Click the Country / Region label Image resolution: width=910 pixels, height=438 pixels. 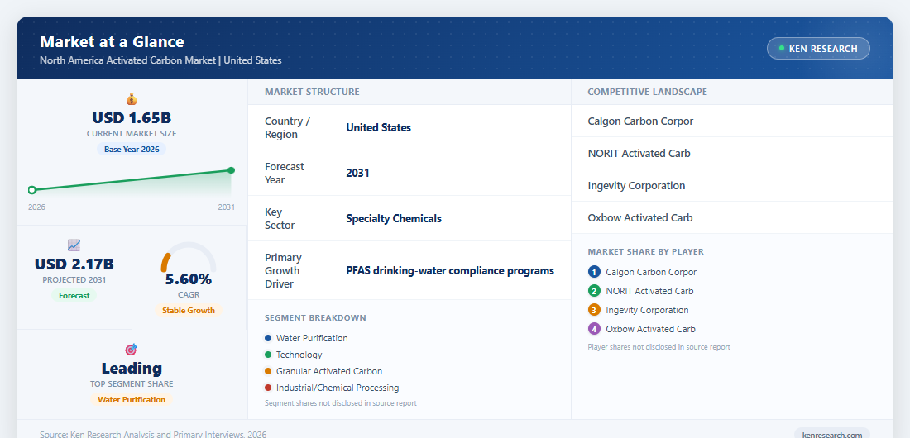tap(287, 127)
